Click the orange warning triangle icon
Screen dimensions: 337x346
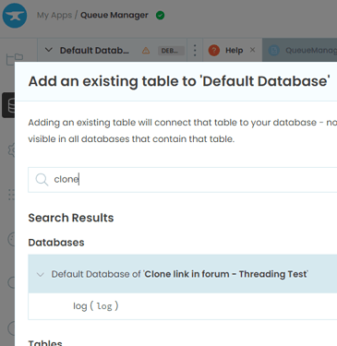pyautogui.click(x=146, y=51)
